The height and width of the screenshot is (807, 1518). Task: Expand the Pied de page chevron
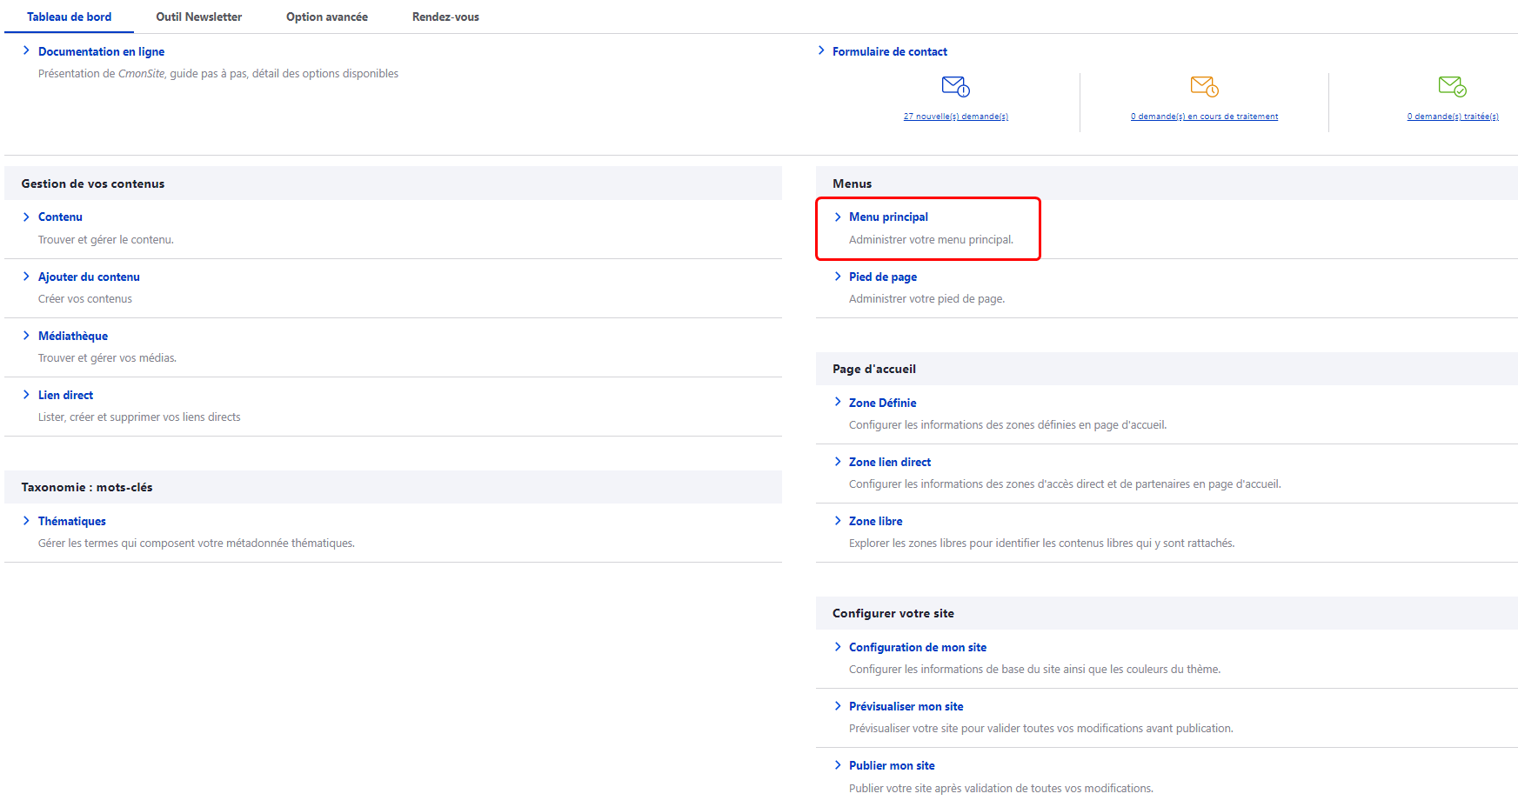838,277
